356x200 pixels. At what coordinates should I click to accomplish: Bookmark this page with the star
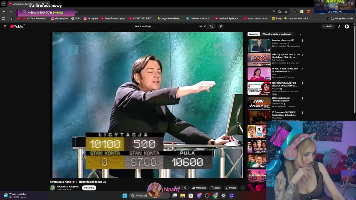tap(286, 12)
